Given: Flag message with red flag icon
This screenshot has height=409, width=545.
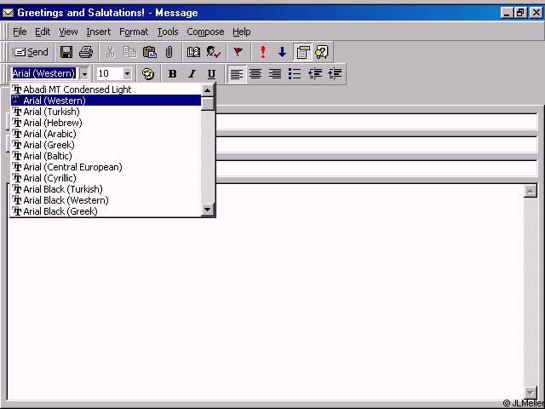Looking at the screenshot, I should [238, 52].
